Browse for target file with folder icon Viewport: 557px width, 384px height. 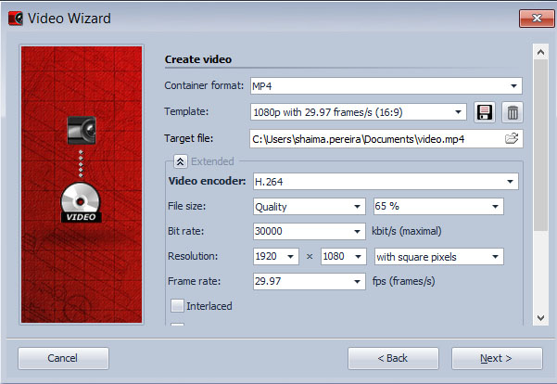point(512,138)
